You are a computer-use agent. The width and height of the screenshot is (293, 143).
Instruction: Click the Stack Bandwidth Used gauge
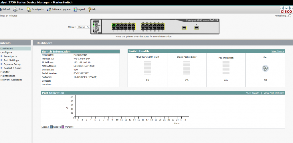(147, 68)
